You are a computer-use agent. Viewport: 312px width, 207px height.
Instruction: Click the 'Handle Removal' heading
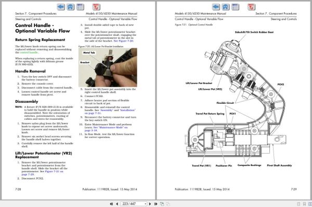30,71
